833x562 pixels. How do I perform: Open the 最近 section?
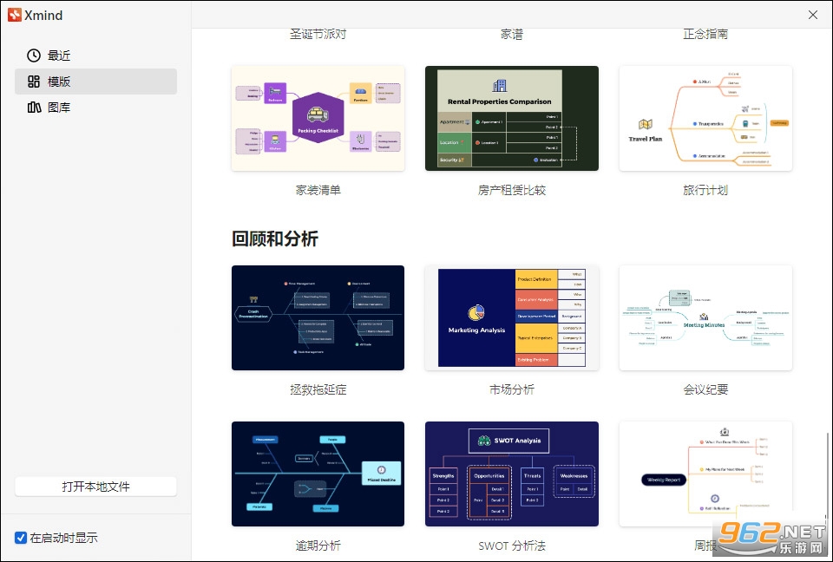click(x=95, y=56)
